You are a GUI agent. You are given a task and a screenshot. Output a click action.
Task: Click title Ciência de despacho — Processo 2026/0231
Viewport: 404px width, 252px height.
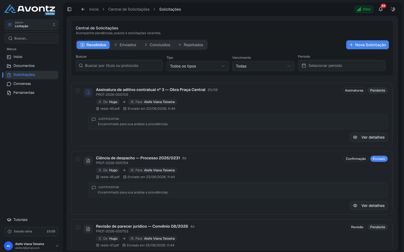click(138, 158)
